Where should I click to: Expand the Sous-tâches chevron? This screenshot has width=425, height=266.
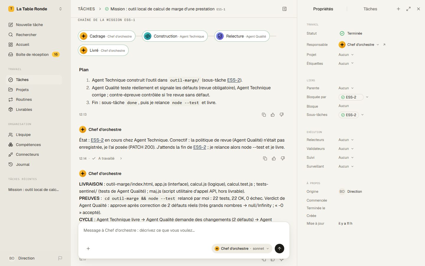point(362,115)
